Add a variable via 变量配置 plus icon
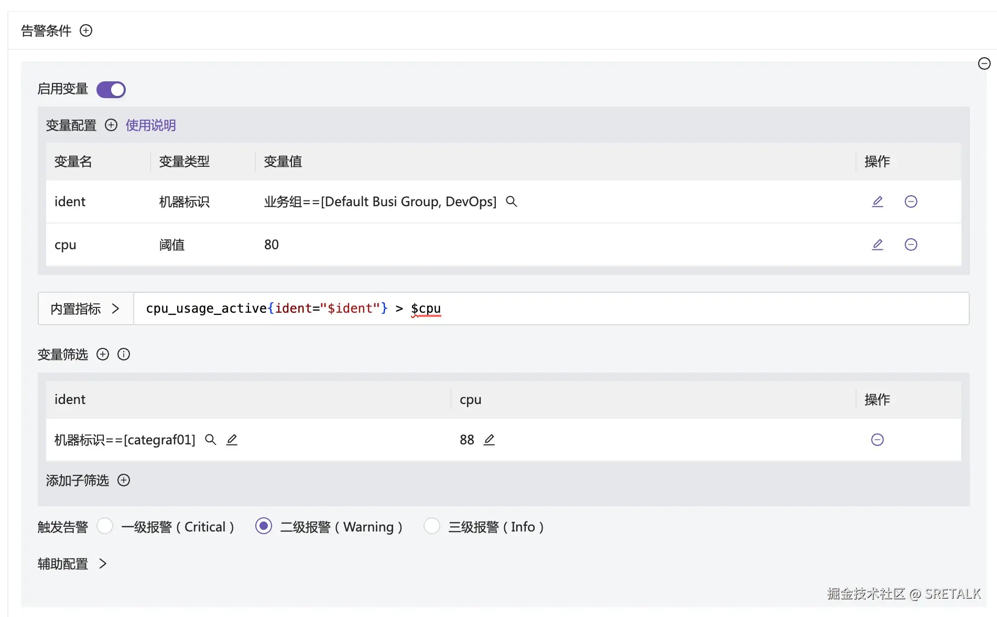 click(111, 125)
